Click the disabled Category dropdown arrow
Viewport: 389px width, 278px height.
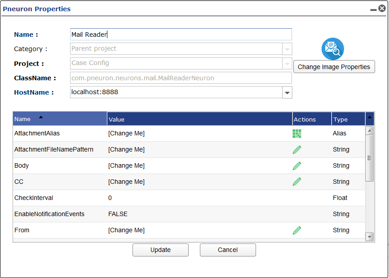[x=287, y=49]
